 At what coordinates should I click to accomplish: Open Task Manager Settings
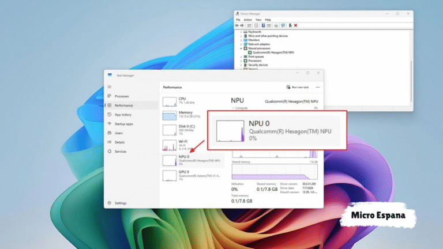click(120, 203)
